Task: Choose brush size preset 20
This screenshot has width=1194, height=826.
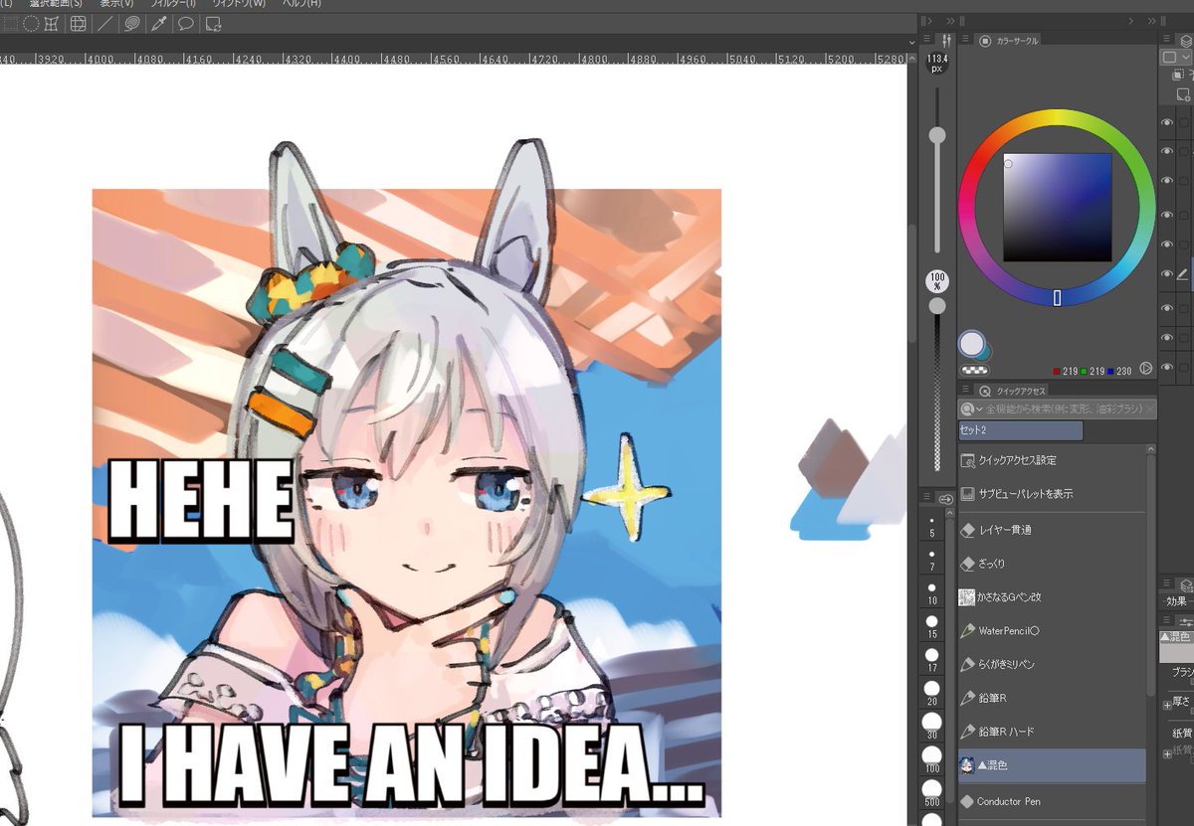Action: point(932,693)
